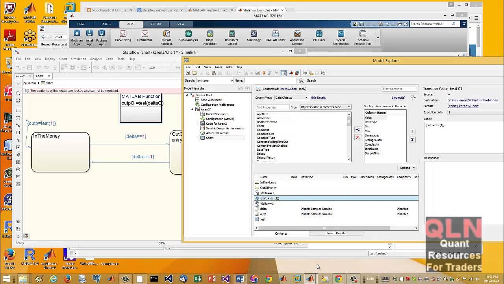Open Application Compiler app
The width and height of the screenshot is (504, 284).
tap(297, 38)
